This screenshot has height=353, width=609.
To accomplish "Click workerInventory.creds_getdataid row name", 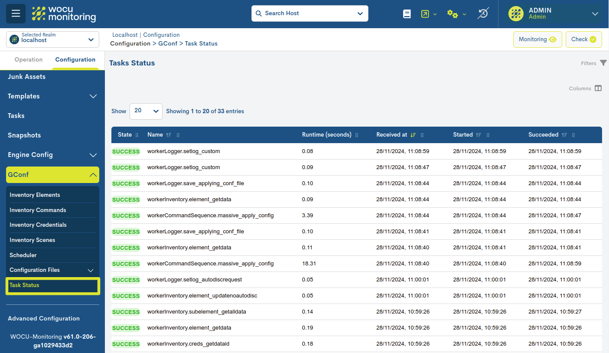I will pyautogui.click(x=188, y=344).
